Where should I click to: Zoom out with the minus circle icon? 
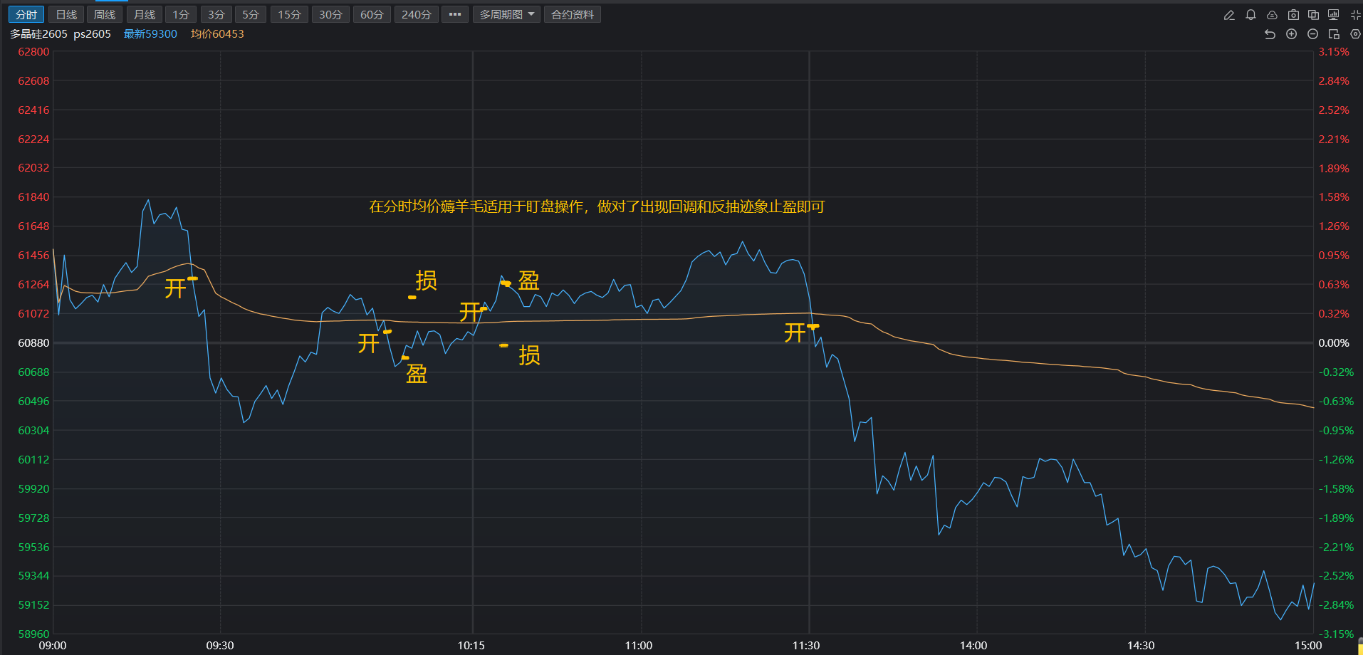1312,34
